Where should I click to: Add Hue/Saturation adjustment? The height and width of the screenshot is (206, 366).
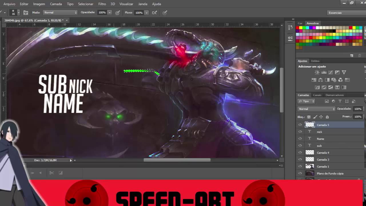[314, 80]
